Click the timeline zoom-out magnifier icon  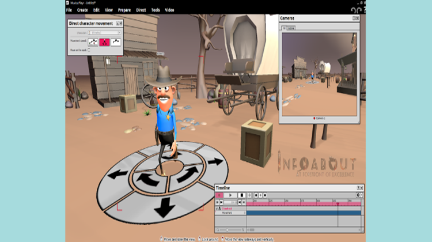tap(218, 230)
